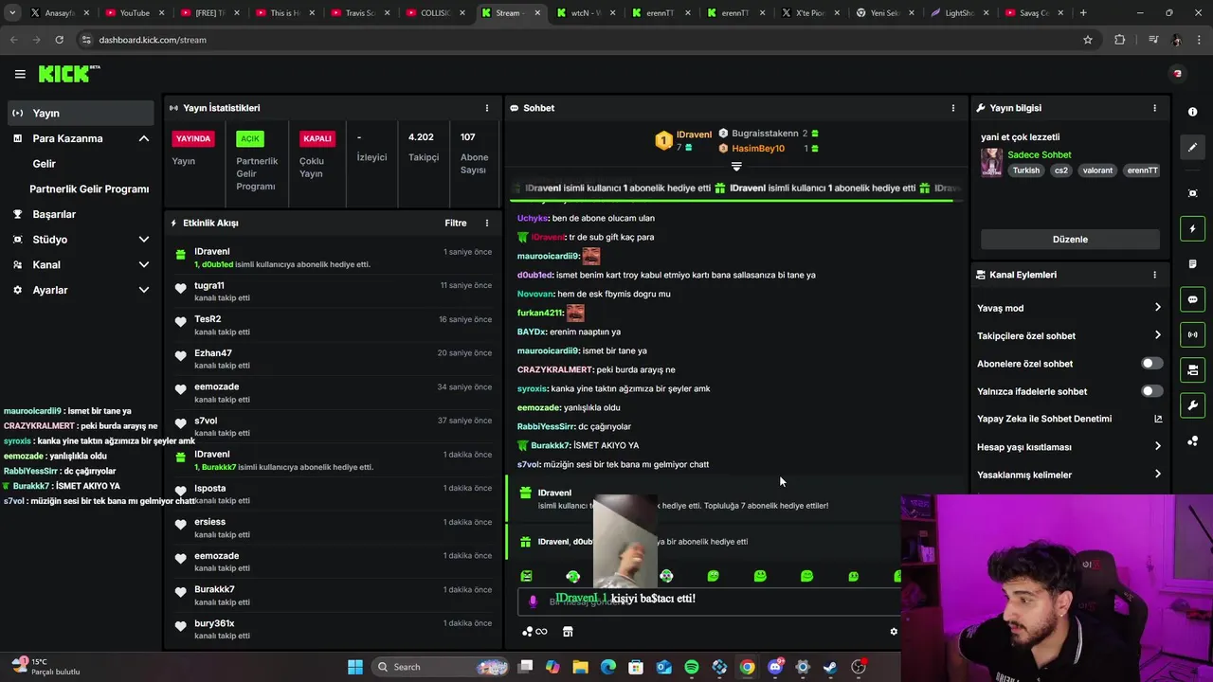Click the broadcast signal icon in the right rail

[x=1192, y=334]
